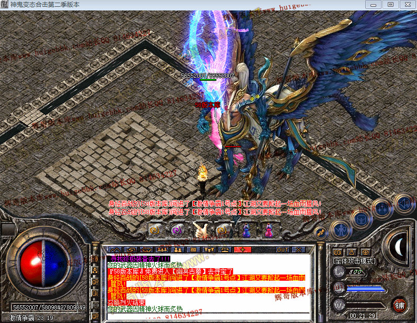The height and width of the screenshot is (323, 417).
Task: Click the small gold crossed-tools round button
Action: 321,233
